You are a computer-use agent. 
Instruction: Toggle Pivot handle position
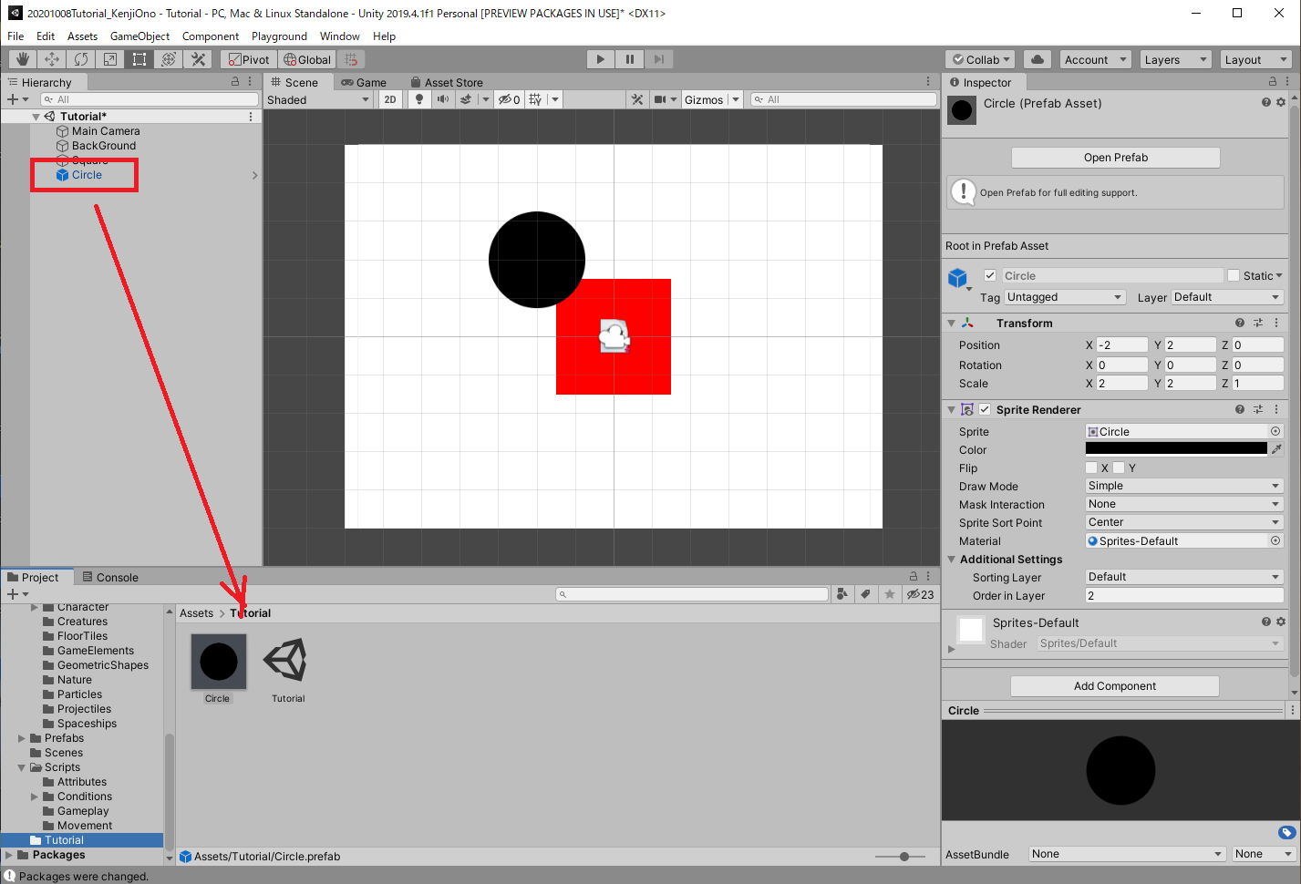[x=248, y=59]
